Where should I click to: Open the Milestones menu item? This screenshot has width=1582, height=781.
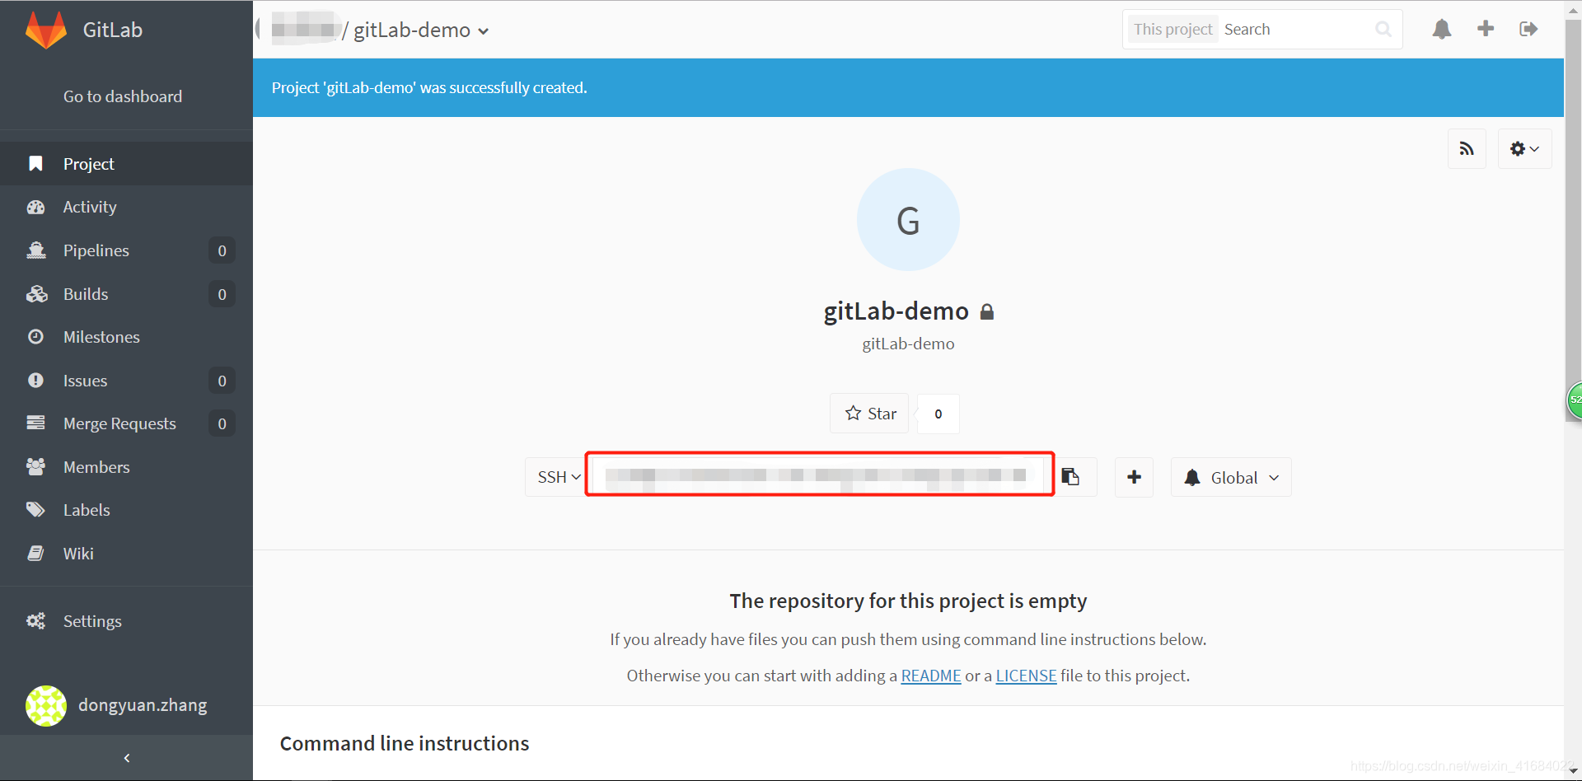coord(126,337)
